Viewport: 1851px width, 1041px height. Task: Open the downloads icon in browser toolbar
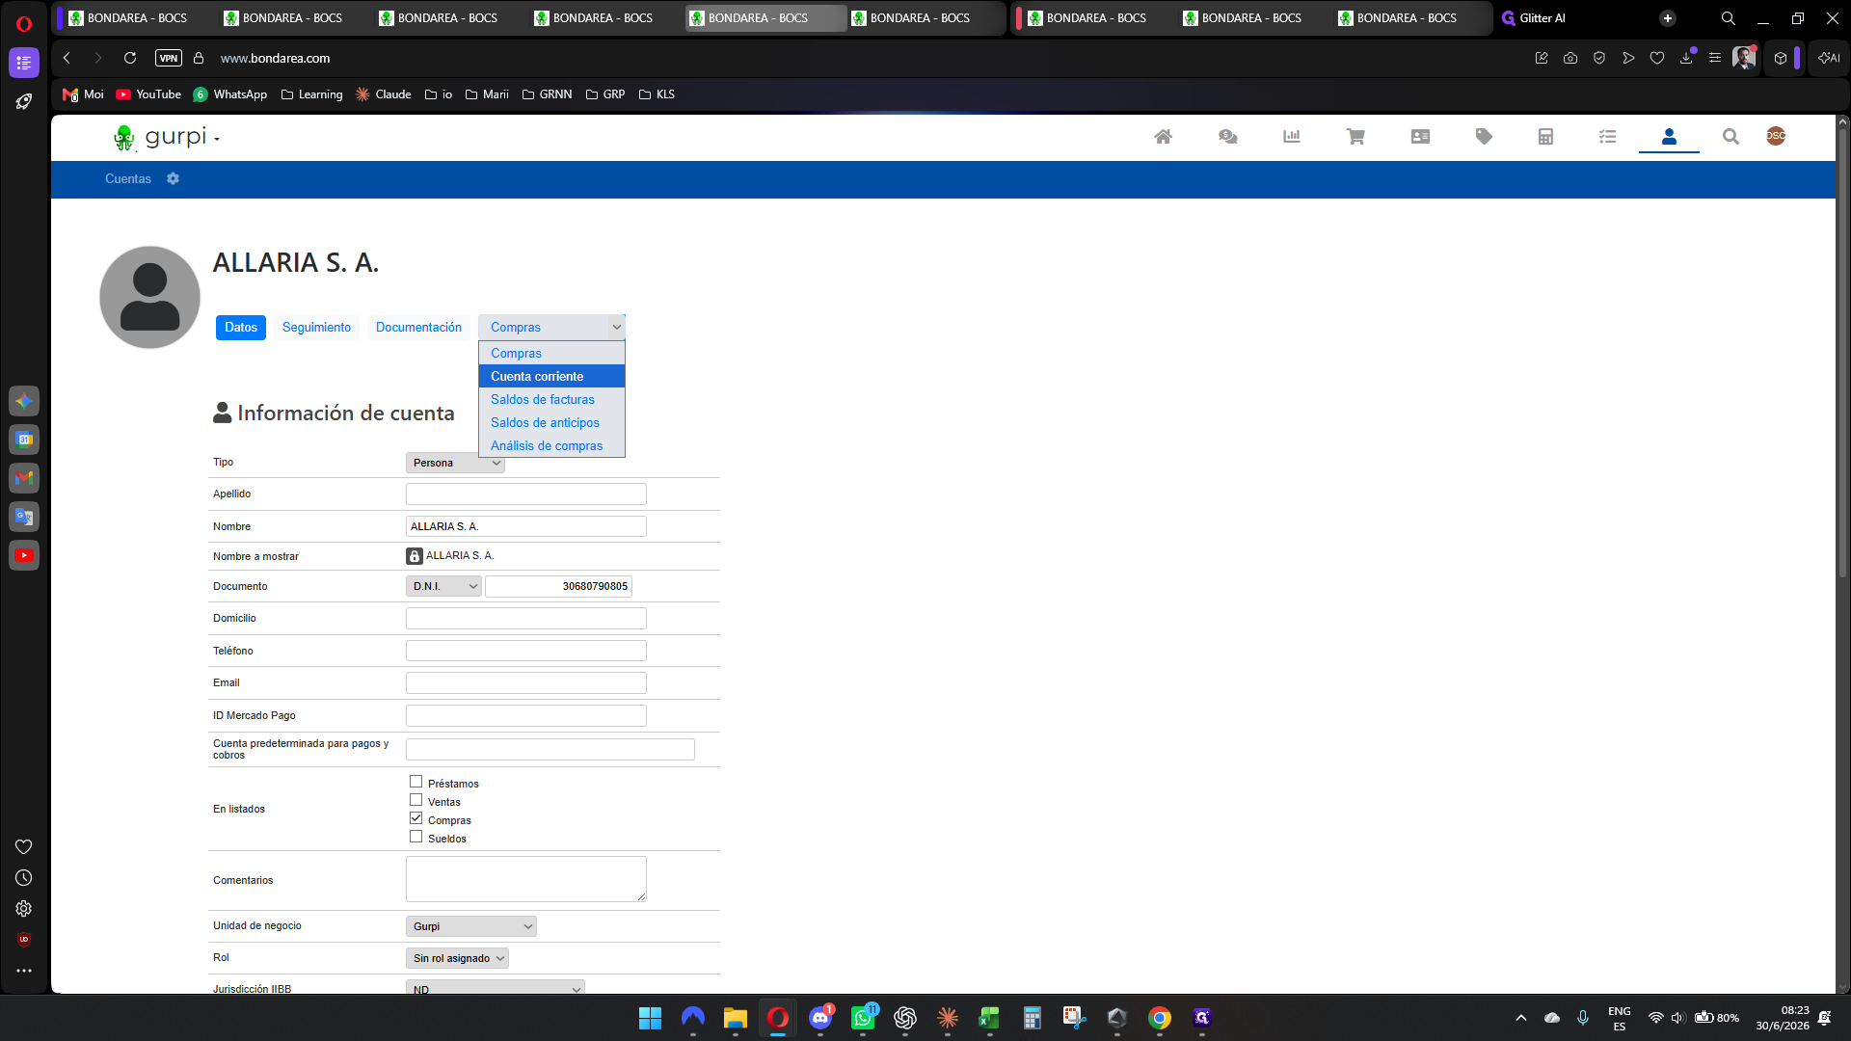(1686, 58)
